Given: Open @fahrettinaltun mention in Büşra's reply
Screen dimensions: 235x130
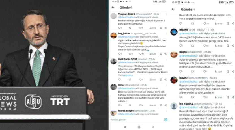Looking at the screenshot, I should (189, 56).
